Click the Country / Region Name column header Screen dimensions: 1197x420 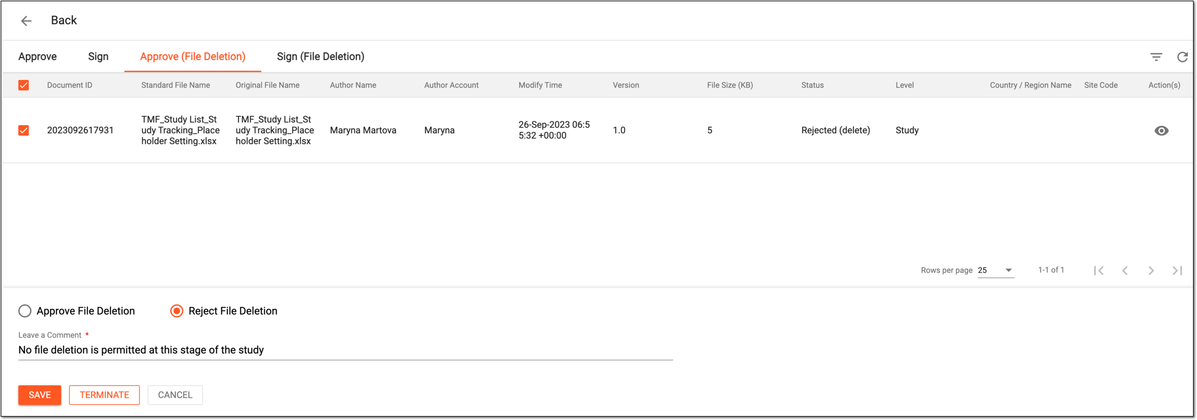tap(1030, 85)
